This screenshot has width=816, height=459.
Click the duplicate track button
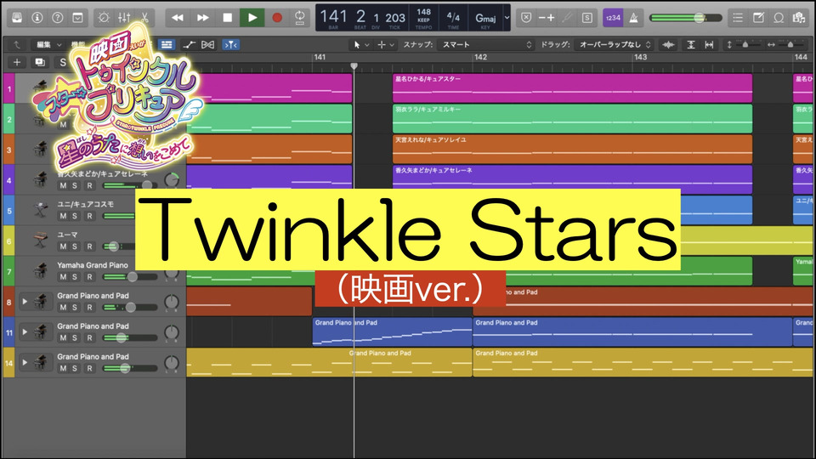click(x=40, y=62)
